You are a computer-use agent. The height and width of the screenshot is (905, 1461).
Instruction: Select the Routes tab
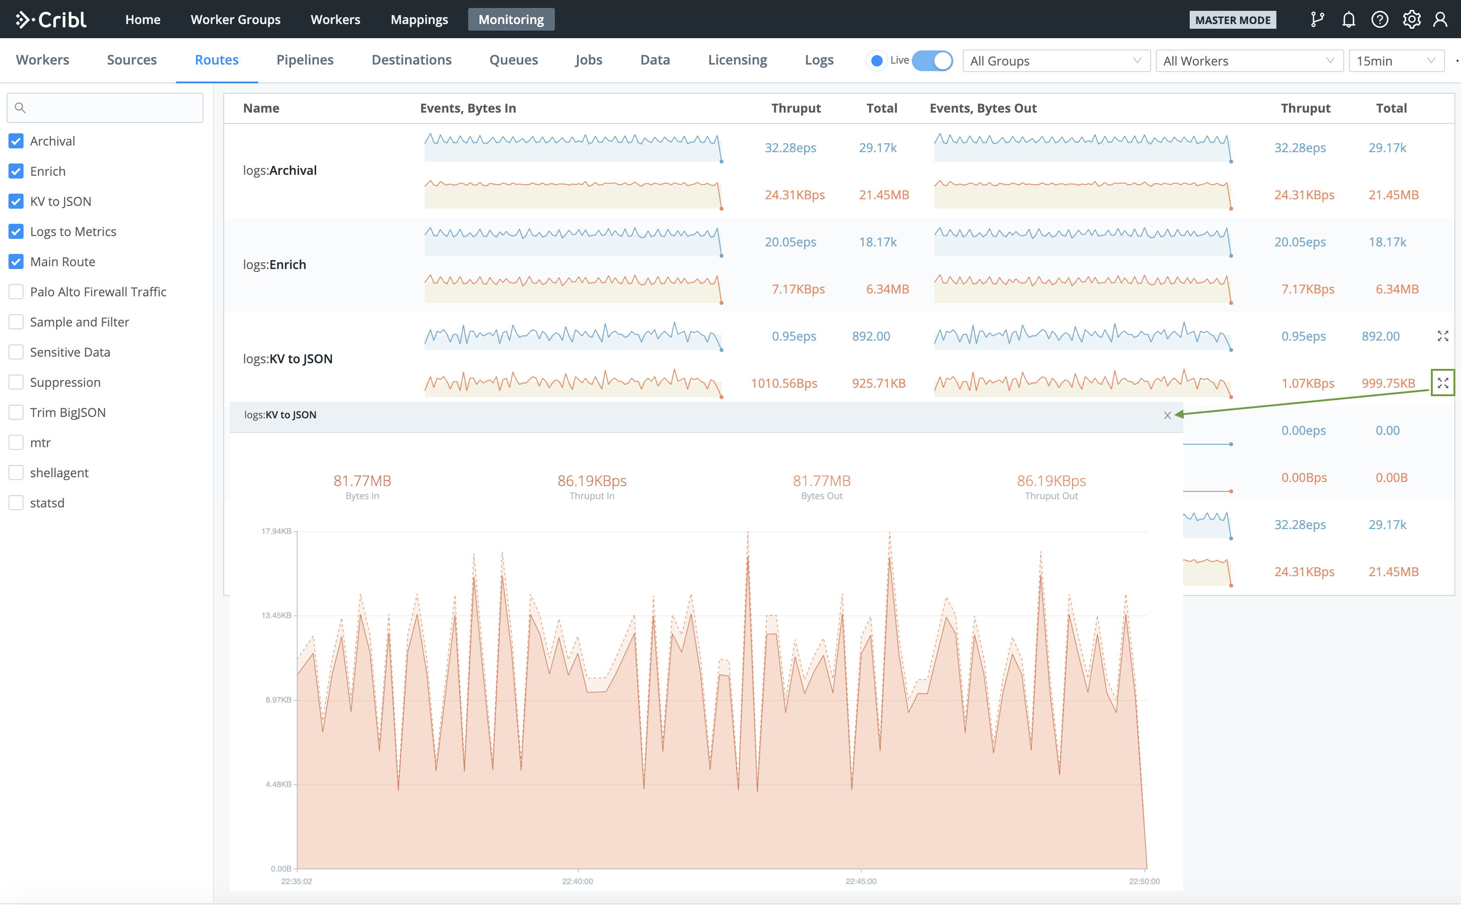[217, 60]
